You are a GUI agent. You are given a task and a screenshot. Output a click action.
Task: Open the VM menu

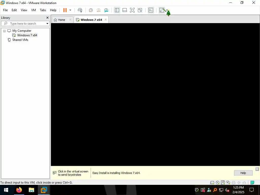(34, 10)
